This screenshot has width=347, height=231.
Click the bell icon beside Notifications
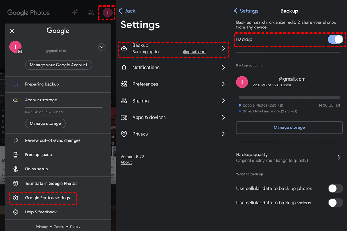(x=124, y=68)
